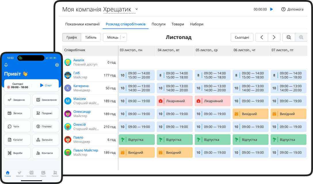Start the timer with the play button
The height and width of the screenshot is (184, 313).
[x=271, y=9]
